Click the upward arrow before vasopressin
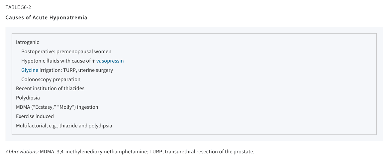This screenshot has width=388, height=160. click(x=94, y=61)
